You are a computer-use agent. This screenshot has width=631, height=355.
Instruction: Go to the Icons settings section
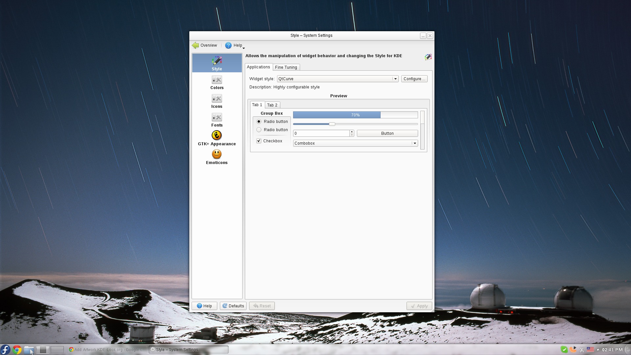[x=217, y=101]
